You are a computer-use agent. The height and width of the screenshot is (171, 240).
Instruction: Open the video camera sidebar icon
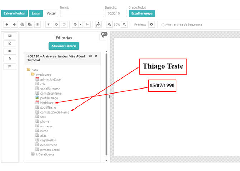(x=10, y=51)
